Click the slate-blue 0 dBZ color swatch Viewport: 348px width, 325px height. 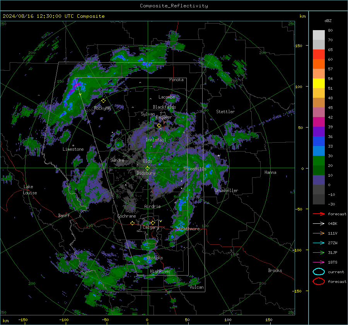(319, 180)
